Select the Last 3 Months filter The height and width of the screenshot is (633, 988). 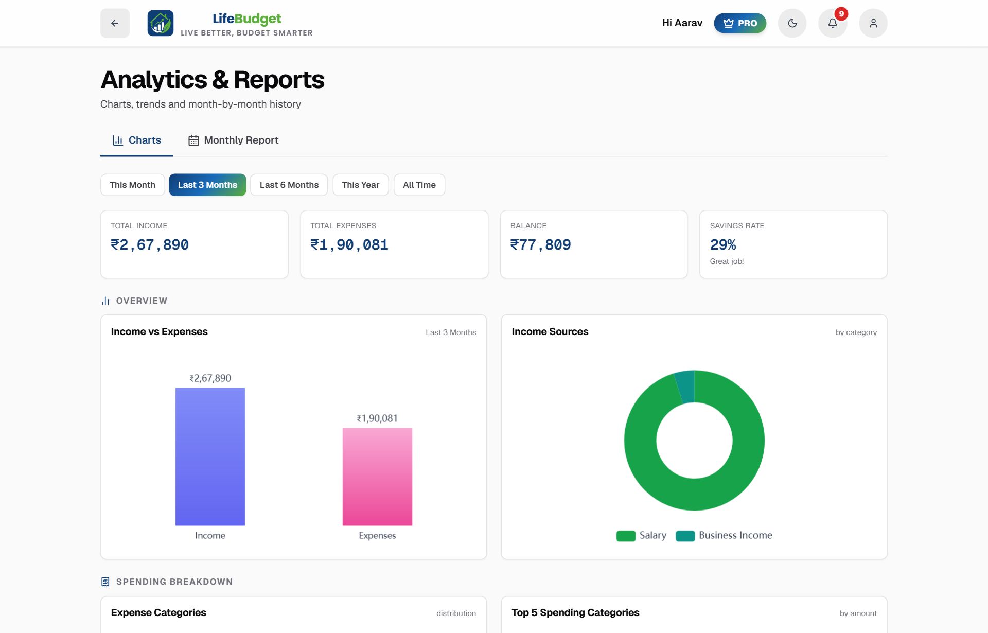[207, 185]
